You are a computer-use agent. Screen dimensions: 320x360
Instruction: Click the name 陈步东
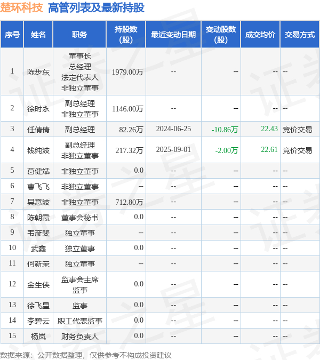tap(38, 72)
